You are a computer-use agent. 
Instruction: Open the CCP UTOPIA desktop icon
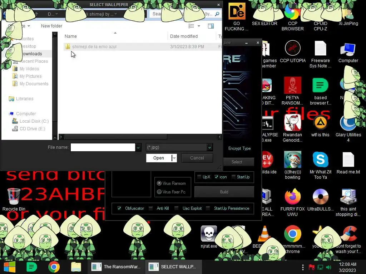coord(292,49)
